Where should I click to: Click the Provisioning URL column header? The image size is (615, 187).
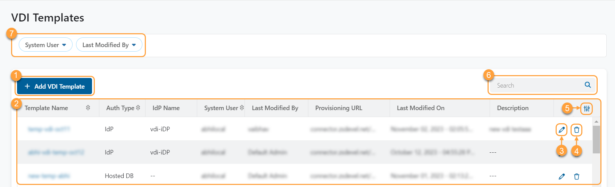point(339,108)
